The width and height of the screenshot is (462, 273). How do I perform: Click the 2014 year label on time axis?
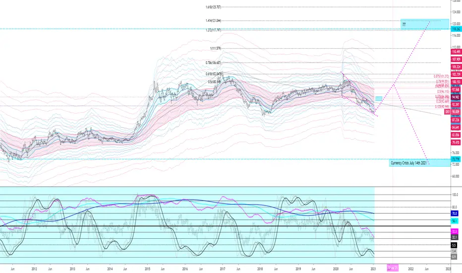[x=110, y=269]
